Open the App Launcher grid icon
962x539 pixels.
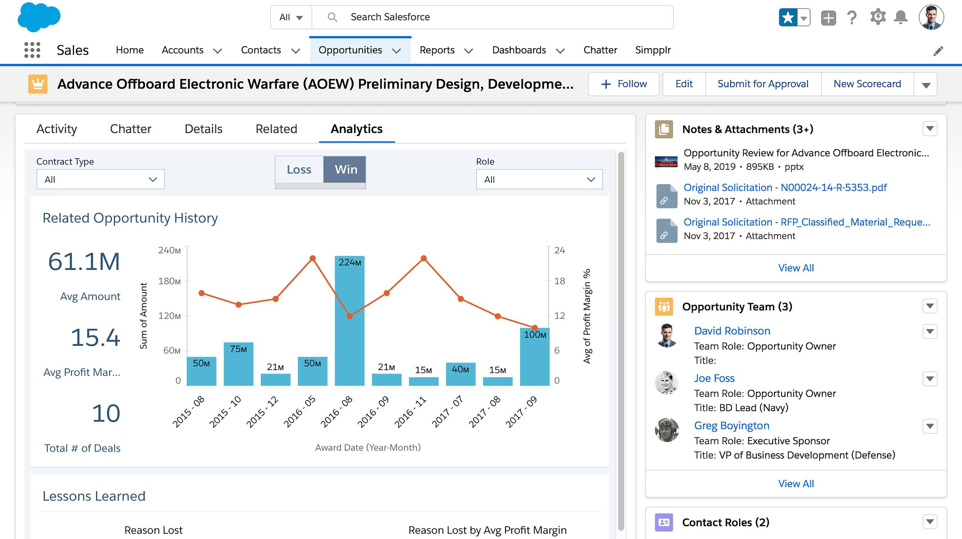point(32,50)
